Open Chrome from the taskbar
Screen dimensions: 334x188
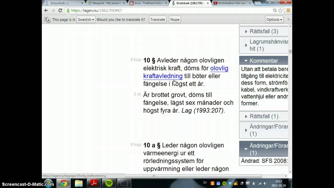click(x=63, y=183)
